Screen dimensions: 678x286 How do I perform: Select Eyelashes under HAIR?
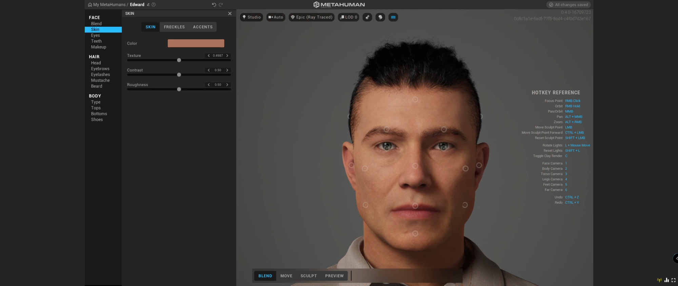(x=100, y=75)
